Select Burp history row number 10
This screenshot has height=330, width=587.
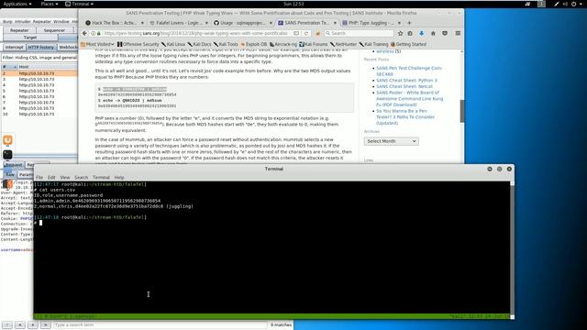(39, 114)
